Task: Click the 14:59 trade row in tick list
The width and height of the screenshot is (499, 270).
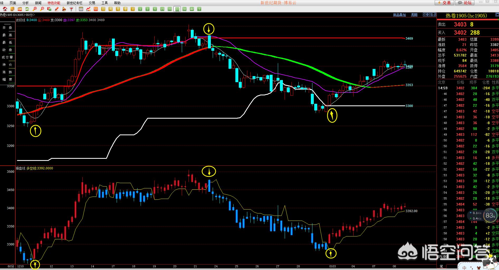Action: [468, 88]
